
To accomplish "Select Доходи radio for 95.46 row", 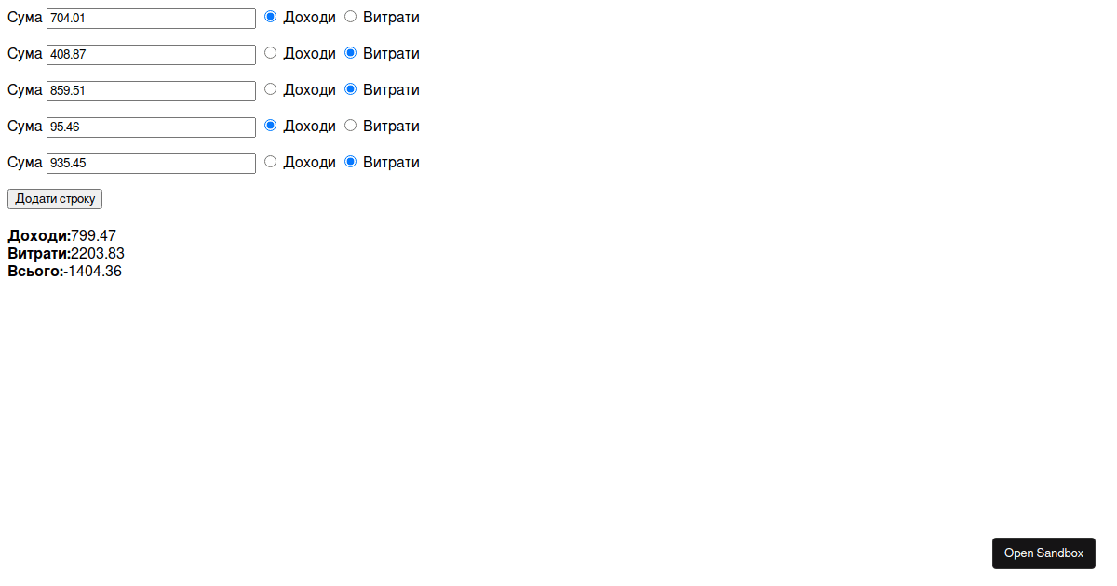I will tap(271, 126).
